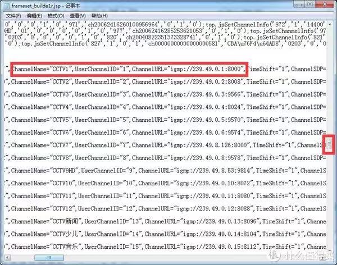Minimize the Notepad window

coord(299,4)
